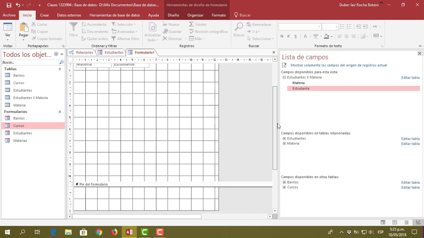Expand the Materia related table fields
Image resolution: width=424 pixels, height=238 pixels.
284,143
